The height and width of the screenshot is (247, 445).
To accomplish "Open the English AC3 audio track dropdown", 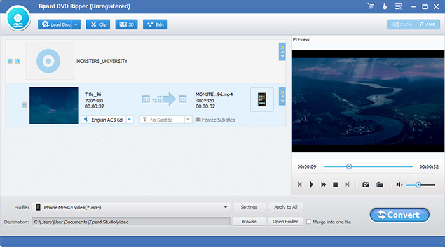I will (129, 120).
